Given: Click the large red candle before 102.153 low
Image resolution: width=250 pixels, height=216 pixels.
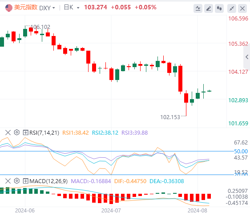Looking at the screenshot, I should point(180,79).
